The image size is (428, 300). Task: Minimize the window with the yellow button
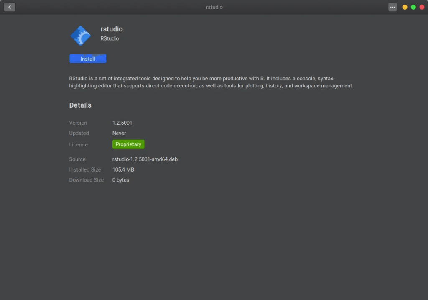click(x=405, y=7)
